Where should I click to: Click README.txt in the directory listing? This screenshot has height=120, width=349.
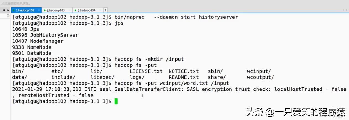184,77
